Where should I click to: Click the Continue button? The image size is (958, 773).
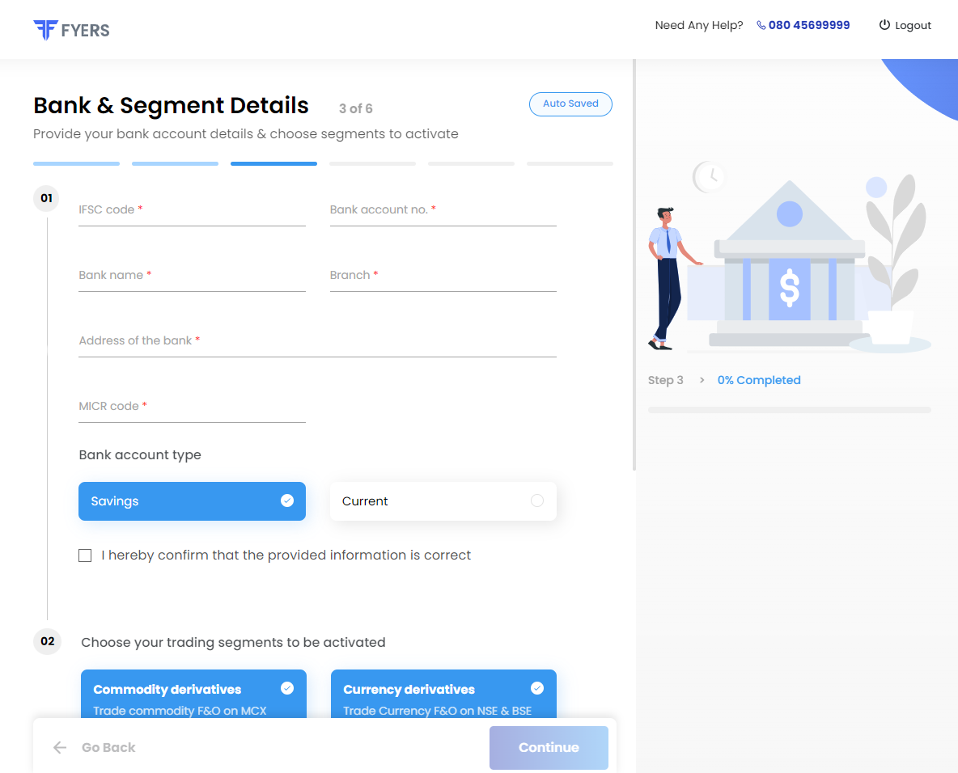549,747
